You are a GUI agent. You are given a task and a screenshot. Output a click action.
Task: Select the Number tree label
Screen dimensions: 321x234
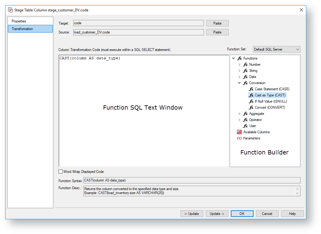[255, 64]
